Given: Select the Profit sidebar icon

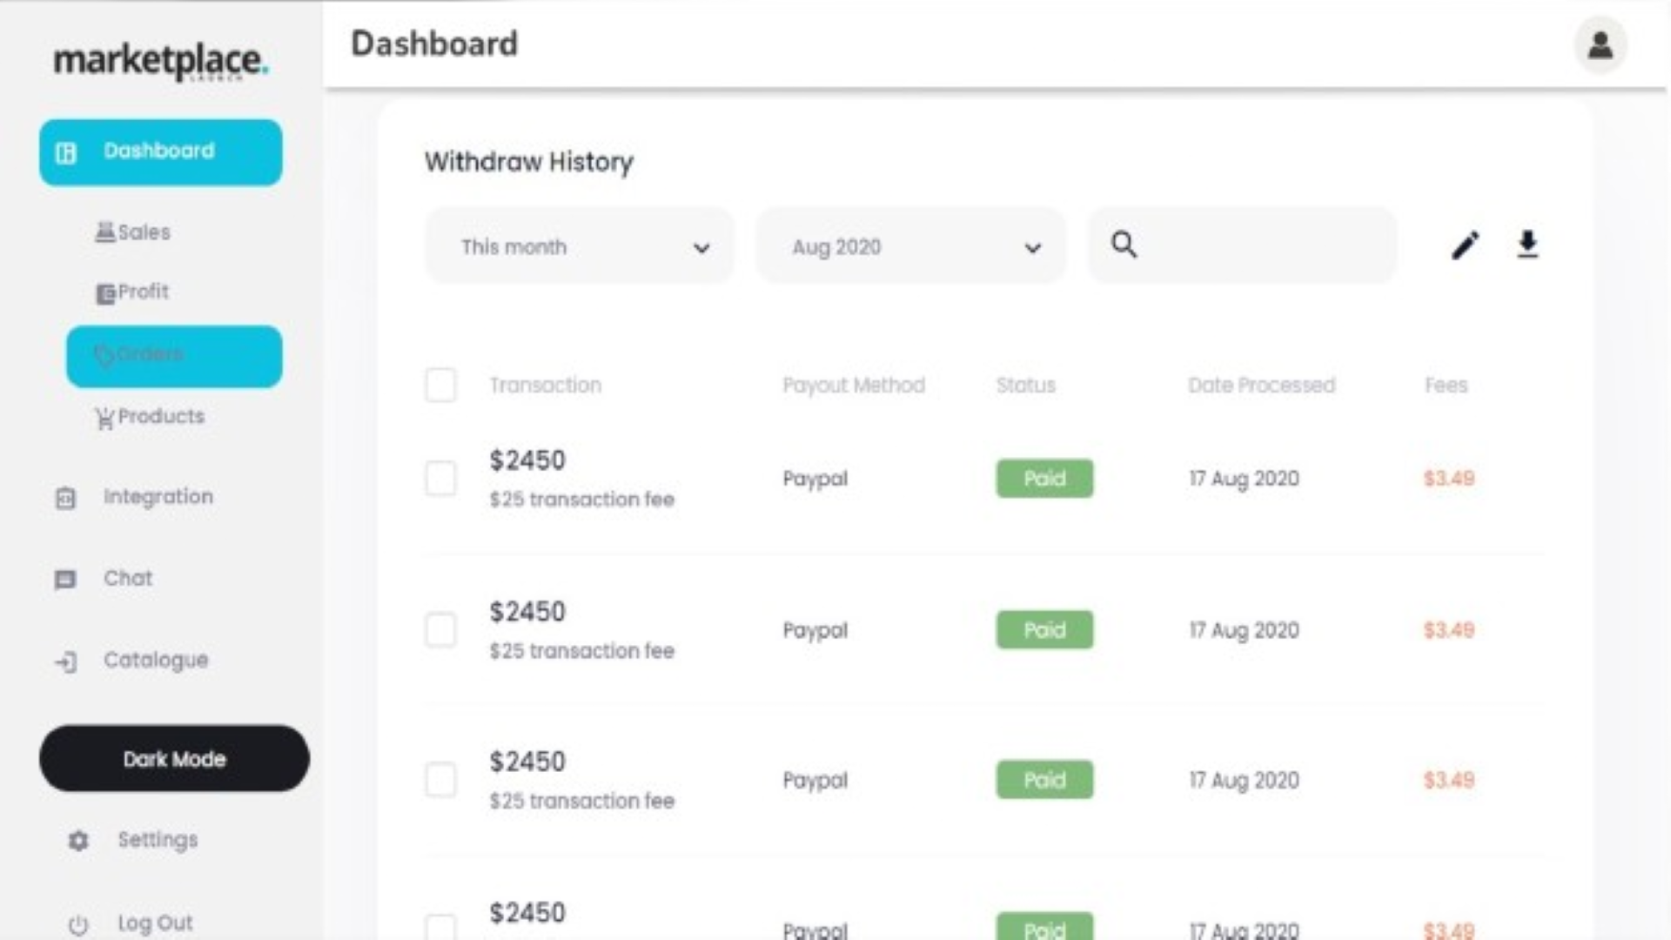Looking at the screenshot, I should [106, 292].
